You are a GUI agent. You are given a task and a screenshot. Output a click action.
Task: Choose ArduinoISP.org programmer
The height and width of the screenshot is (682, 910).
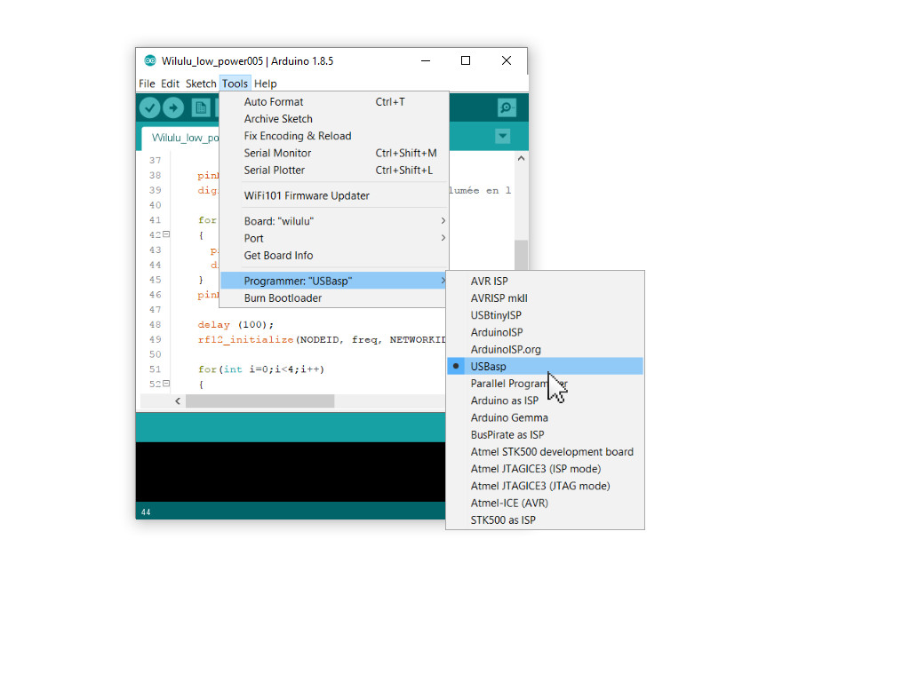pyautogui.click(x=545, y=350)
